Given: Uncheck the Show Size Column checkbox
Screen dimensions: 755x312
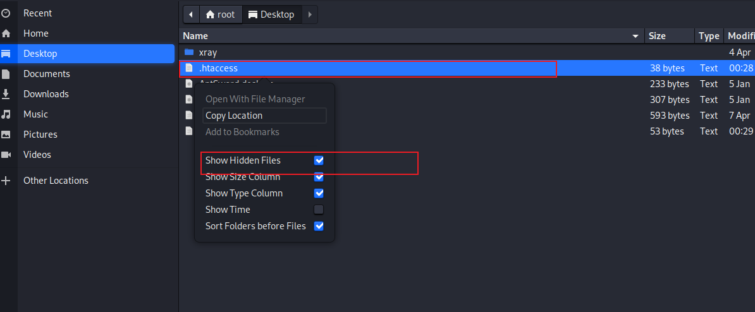Looking at the screenshot, I should pyautogui.click(x=319, y=177).
